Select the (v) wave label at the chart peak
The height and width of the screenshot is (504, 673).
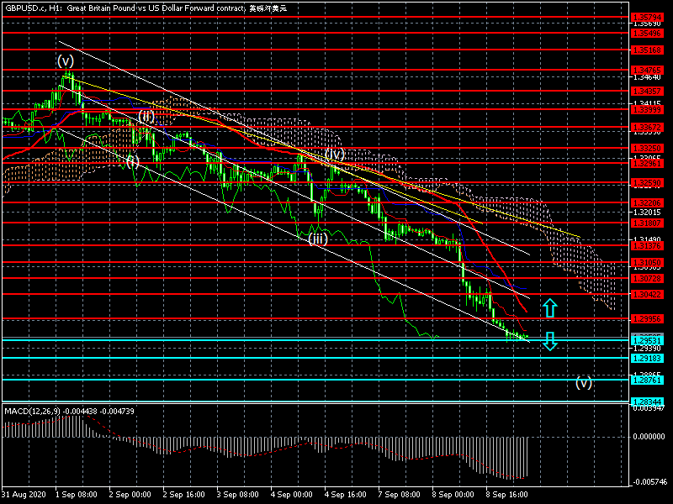pyautogui.click(x=66, y=60)
